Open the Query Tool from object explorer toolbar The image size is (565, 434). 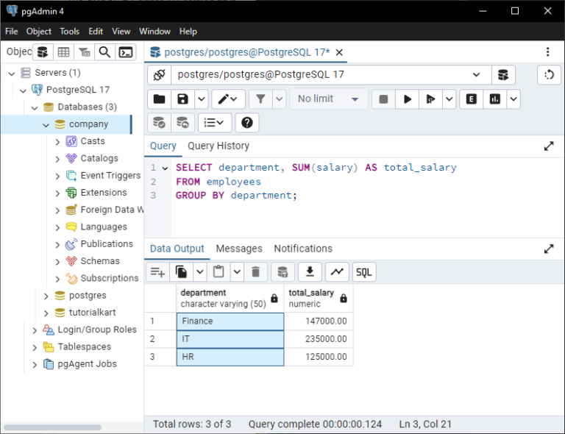43,52
